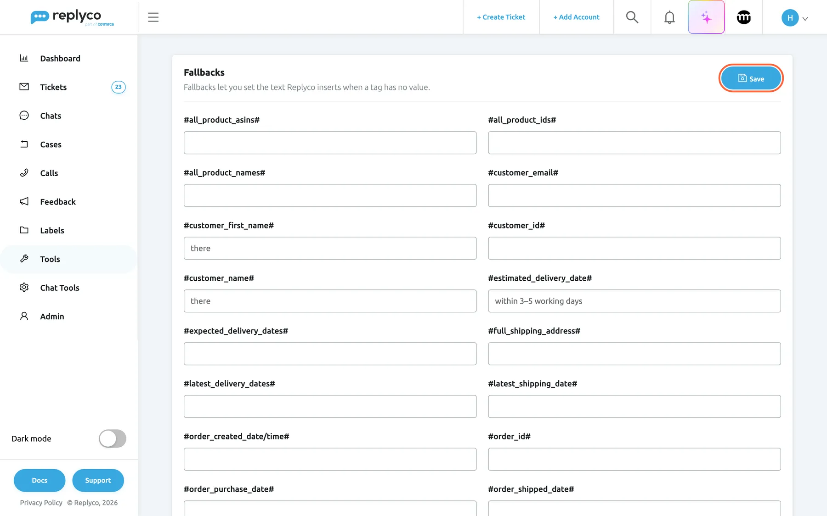Click the #all_product_asins# input field

tap(330, 143)
